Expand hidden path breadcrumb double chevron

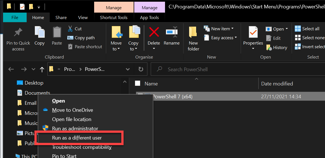click(59, 69)
